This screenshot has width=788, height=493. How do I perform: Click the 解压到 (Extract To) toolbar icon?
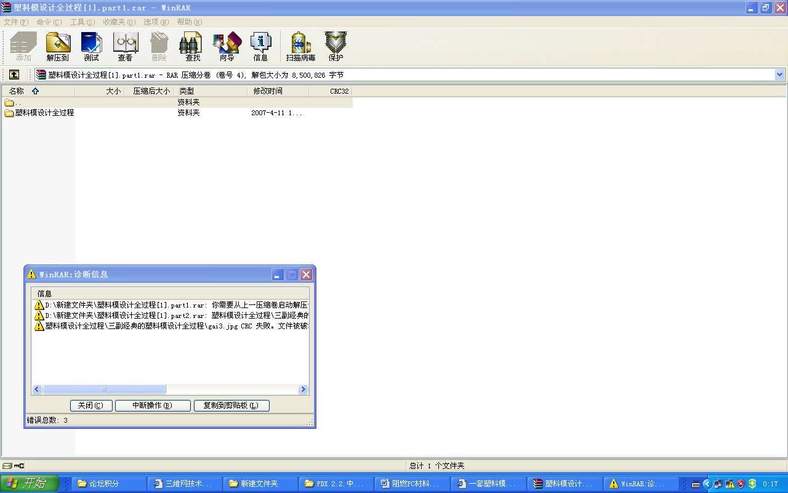58,47
